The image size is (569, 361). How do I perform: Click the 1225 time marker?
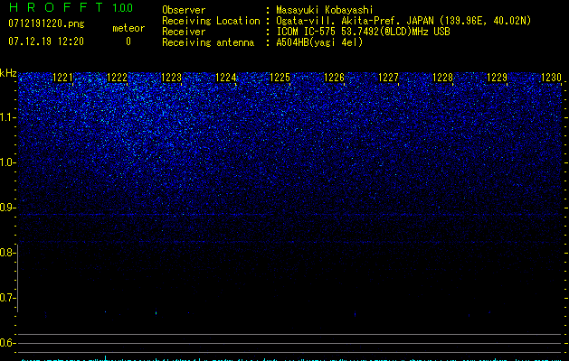tap(280, 78)
